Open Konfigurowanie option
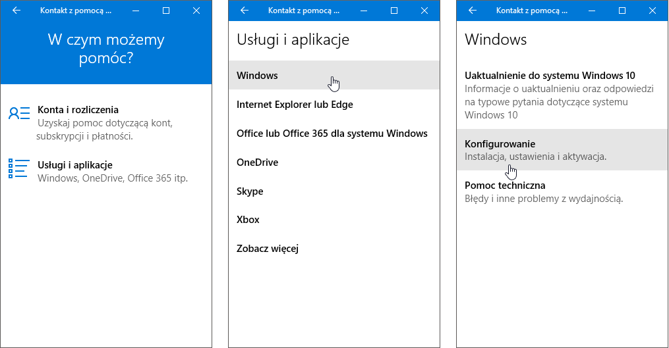The height and width of the screenshot is (348, 669). point(562,150)
